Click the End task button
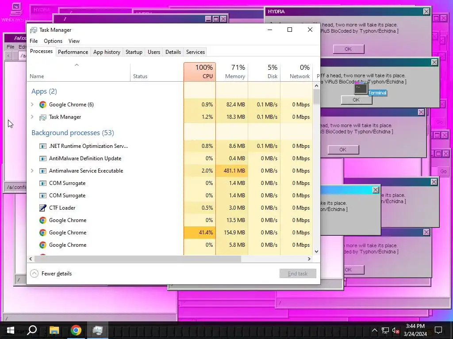453x339 pixels. [x=298, y=274]
